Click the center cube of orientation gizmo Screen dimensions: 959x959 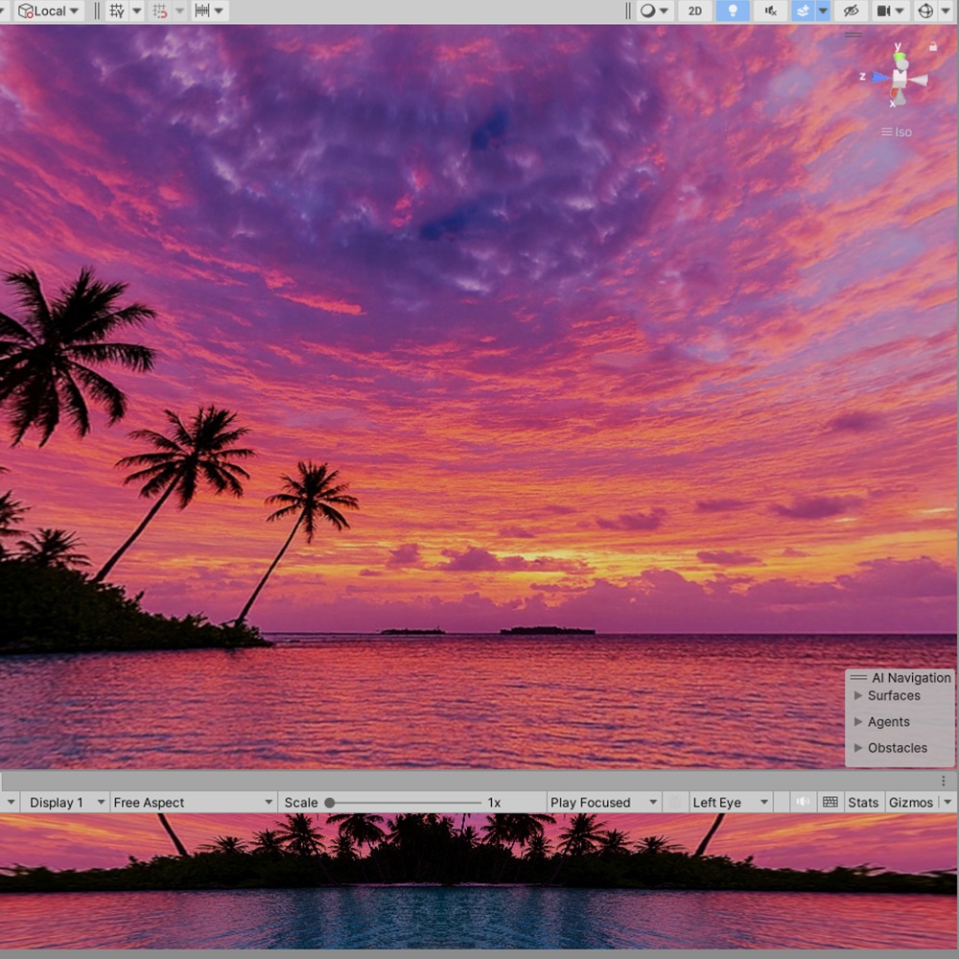tap(900, 79)
